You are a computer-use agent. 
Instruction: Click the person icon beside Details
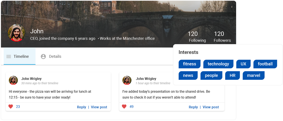point(43,56)
